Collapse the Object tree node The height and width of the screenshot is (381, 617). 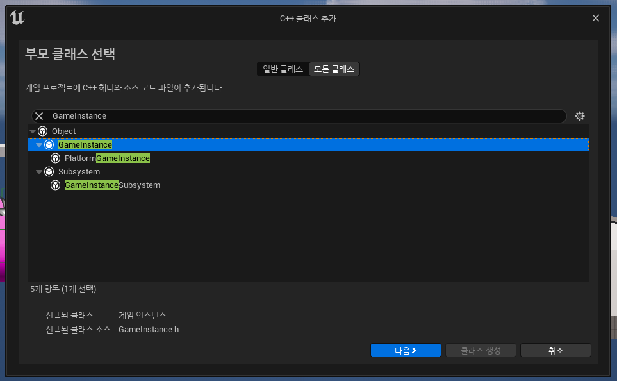(33, 131)
